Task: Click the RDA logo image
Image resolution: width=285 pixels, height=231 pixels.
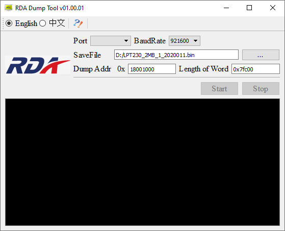Action: [38, 65]
